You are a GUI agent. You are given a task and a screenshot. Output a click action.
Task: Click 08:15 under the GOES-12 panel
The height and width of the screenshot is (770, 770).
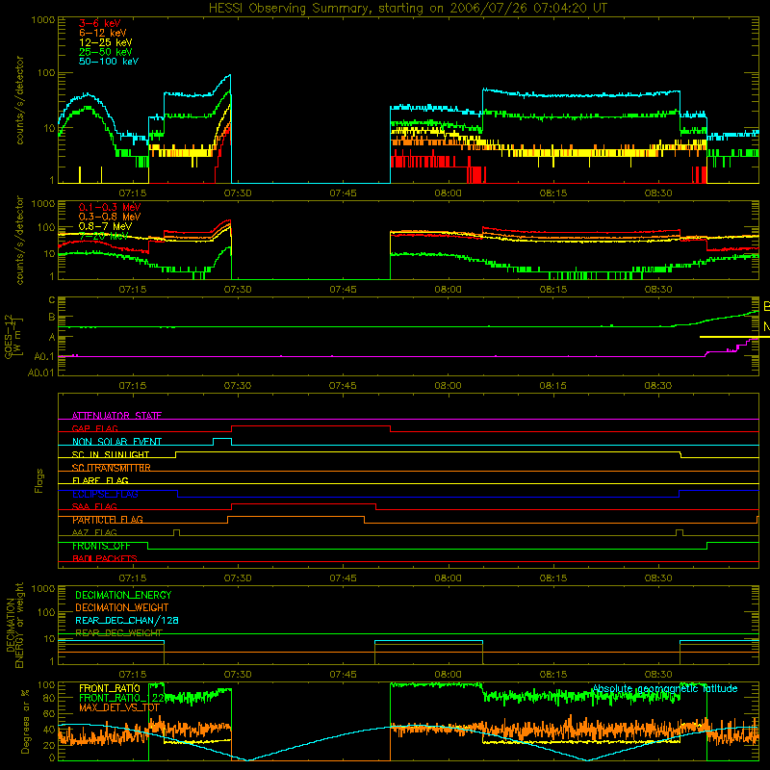[x=552, y=386]
